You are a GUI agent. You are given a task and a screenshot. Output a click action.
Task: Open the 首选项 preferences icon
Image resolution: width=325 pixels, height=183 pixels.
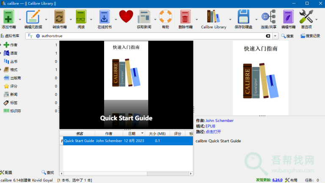pos(306,17)
